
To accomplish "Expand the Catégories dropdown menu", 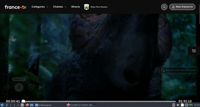I will point(40,7).
